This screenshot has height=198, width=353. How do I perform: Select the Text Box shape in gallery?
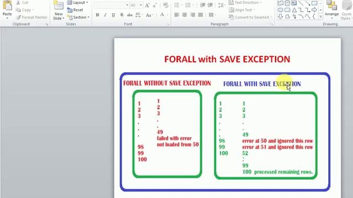pyautogui.click(x=294, y=3)
